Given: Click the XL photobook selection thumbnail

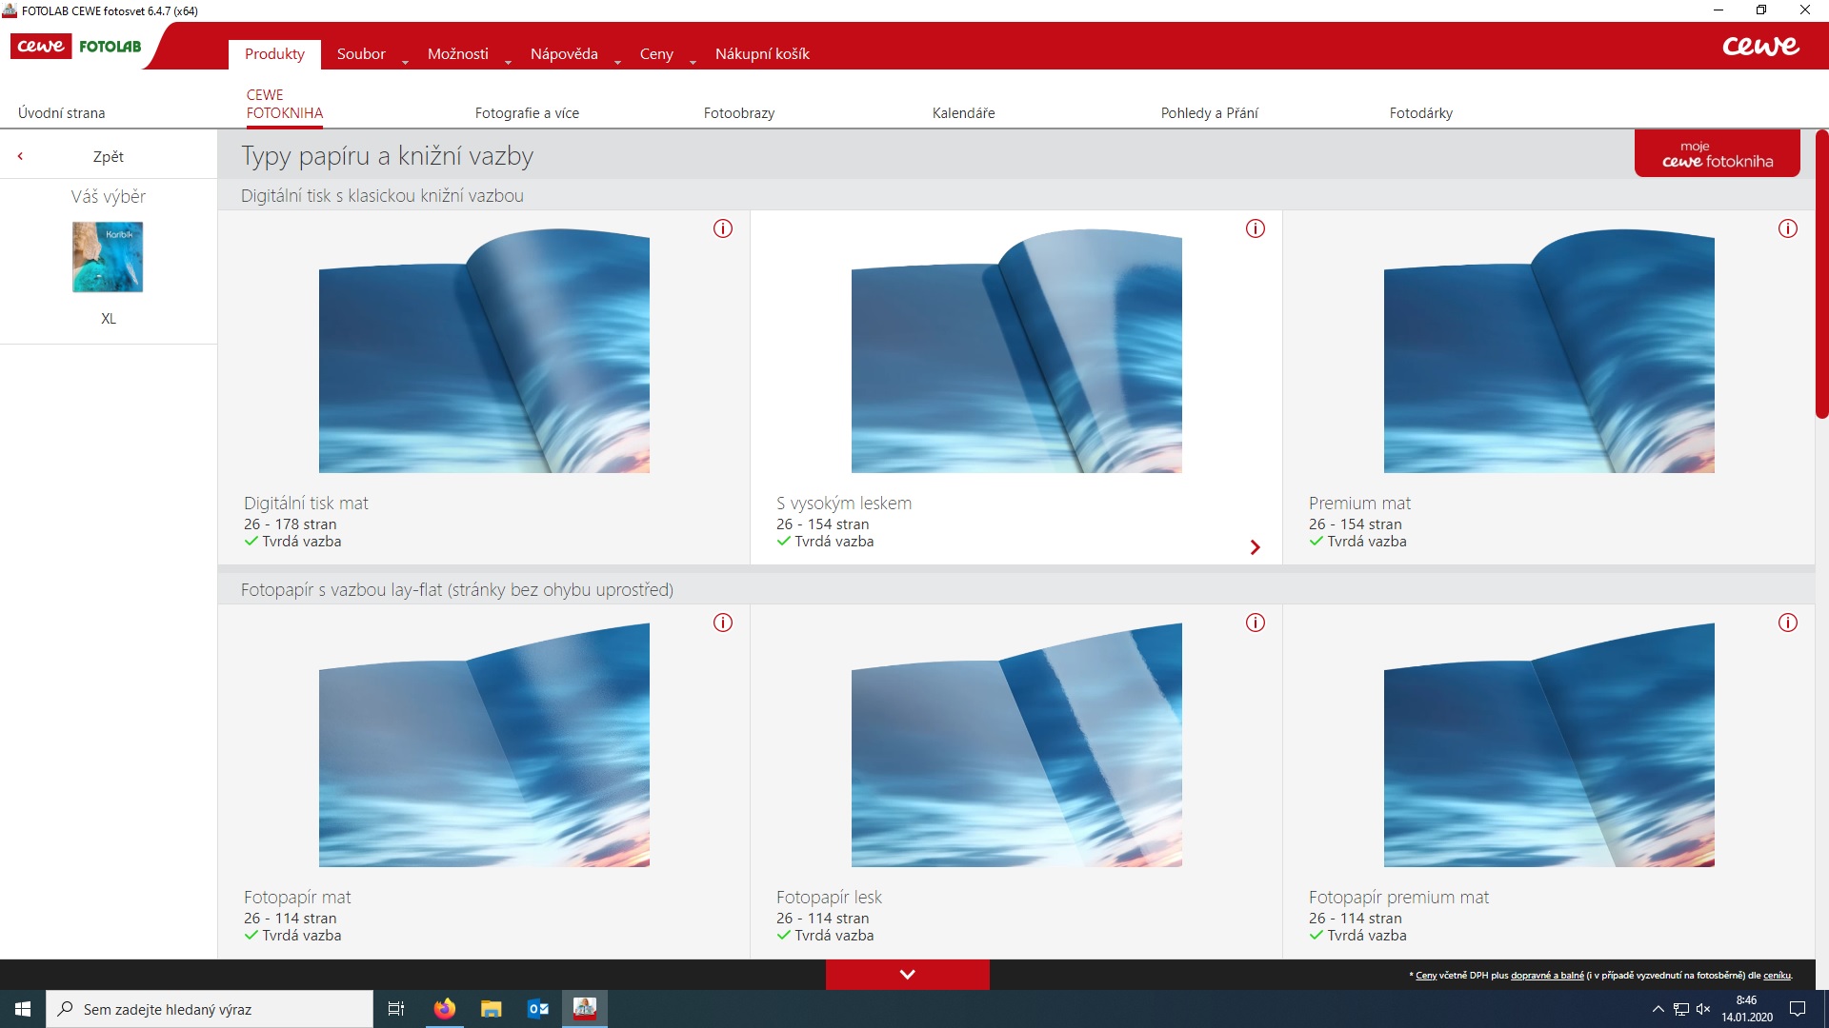Looking at the screenshot, I should [108, 257].
